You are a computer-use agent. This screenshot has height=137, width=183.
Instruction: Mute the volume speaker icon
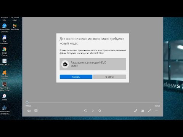[29, 111]
